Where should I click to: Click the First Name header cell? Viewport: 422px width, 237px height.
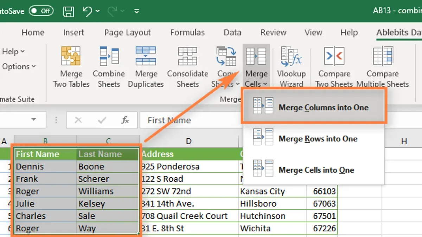coord(46,154)
